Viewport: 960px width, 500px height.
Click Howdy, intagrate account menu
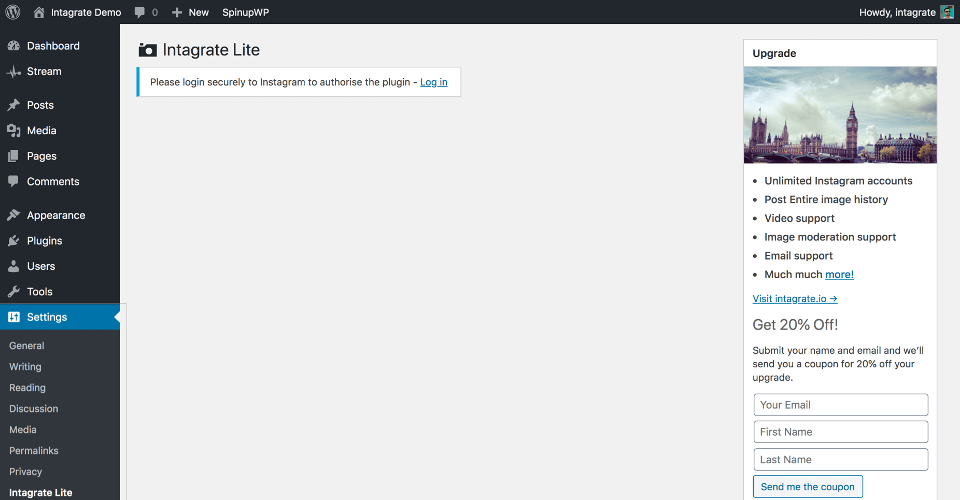897,12
